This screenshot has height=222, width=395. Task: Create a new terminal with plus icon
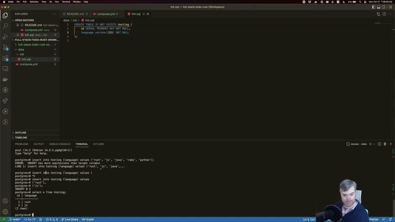(x=370, y=144)
